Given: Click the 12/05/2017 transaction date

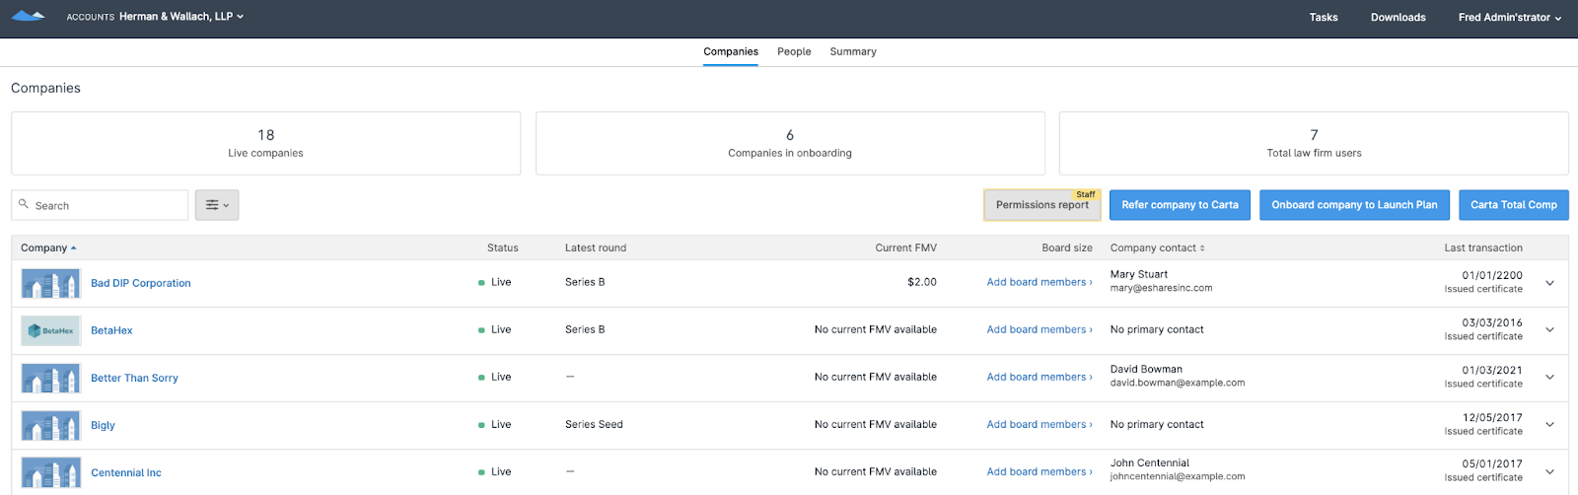Looking at the screenshot, I should click(1492, 417).
